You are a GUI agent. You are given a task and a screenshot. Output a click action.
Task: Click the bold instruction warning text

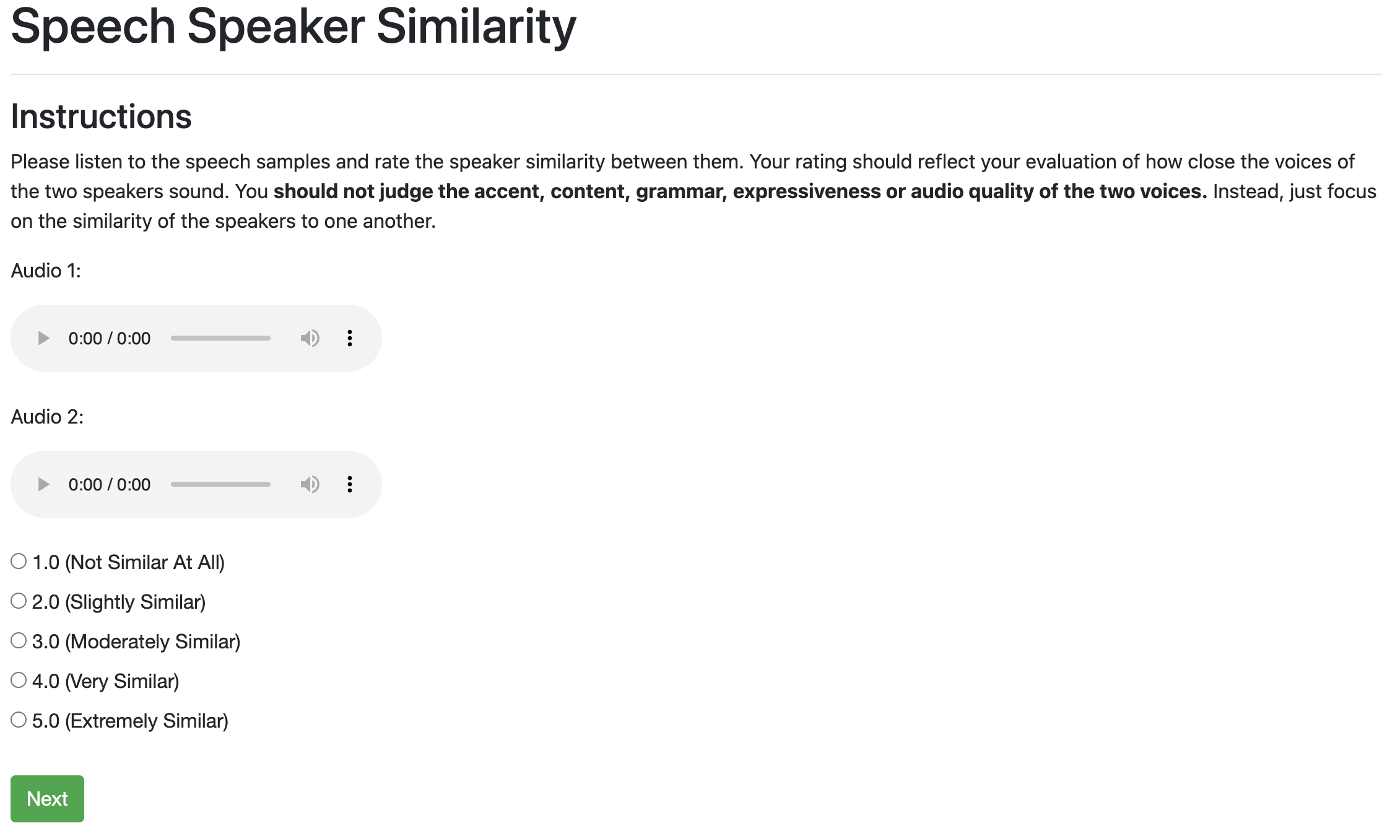740,191
